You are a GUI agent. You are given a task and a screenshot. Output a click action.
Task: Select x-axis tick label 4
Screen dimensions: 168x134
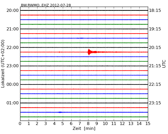(54, 124)
